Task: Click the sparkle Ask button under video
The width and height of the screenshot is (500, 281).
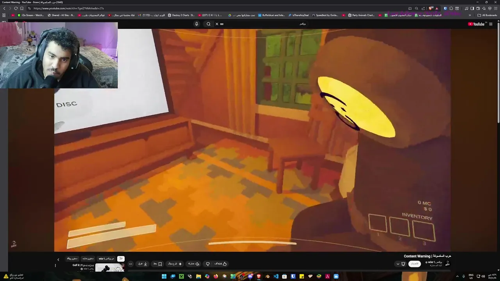Action: coord(175,264)
